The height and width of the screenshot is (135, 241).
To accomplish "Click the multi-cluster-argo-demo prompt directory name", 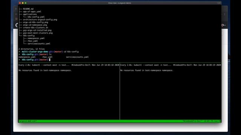I will (35, 52).
